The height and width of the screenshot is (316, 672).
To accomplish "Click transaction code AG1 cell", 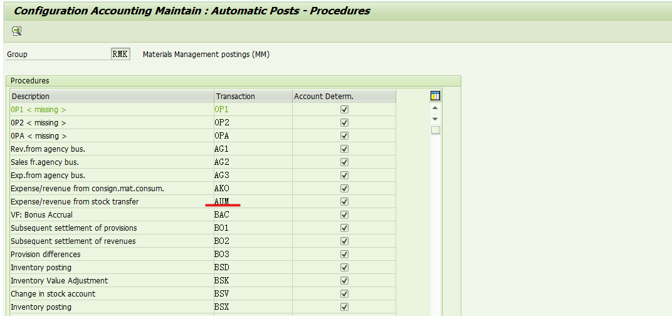I will click(253, 149).
